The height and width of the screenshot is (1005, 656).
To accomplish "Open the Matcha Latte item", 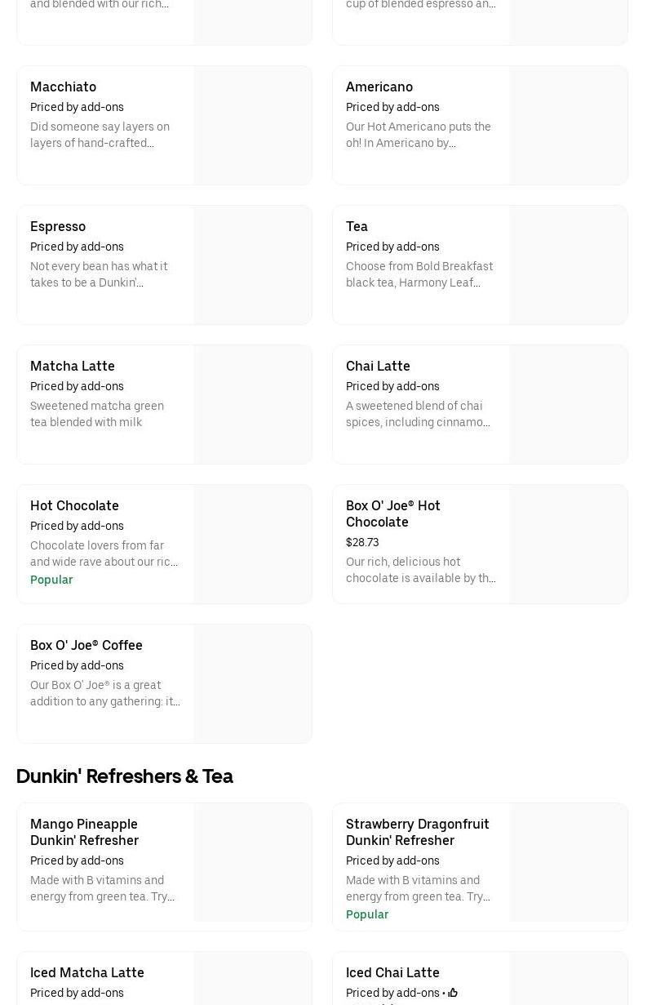I will tap(72, 366).
